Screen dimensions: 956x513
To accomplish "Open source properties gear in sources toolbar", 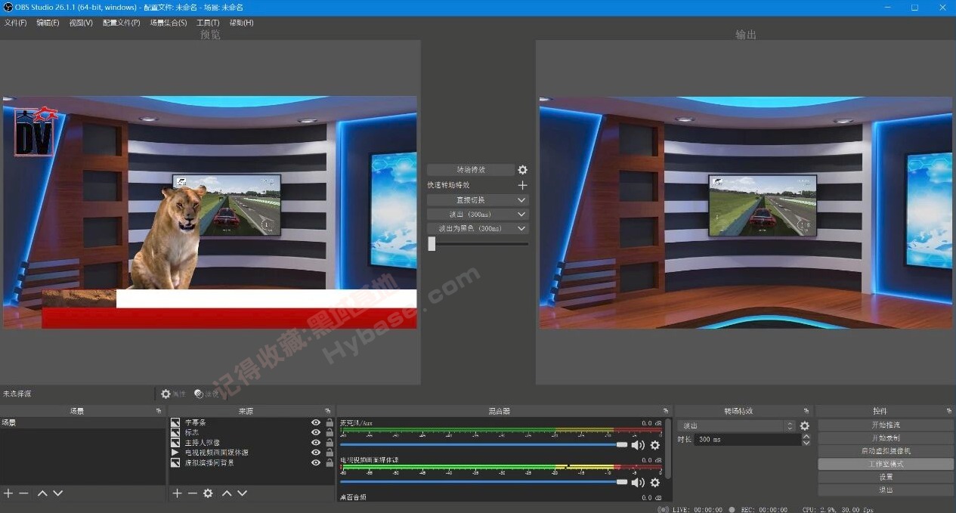I will (x=208, y=493).
